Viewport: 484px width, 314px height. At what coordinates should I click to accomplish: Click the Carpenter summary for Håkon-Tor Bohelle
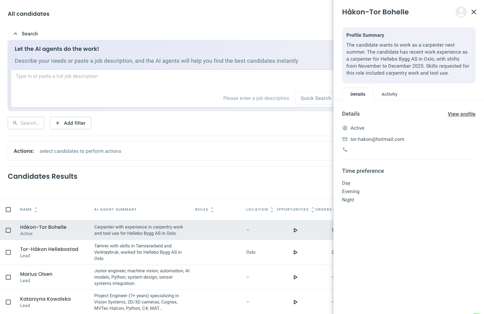139,230
